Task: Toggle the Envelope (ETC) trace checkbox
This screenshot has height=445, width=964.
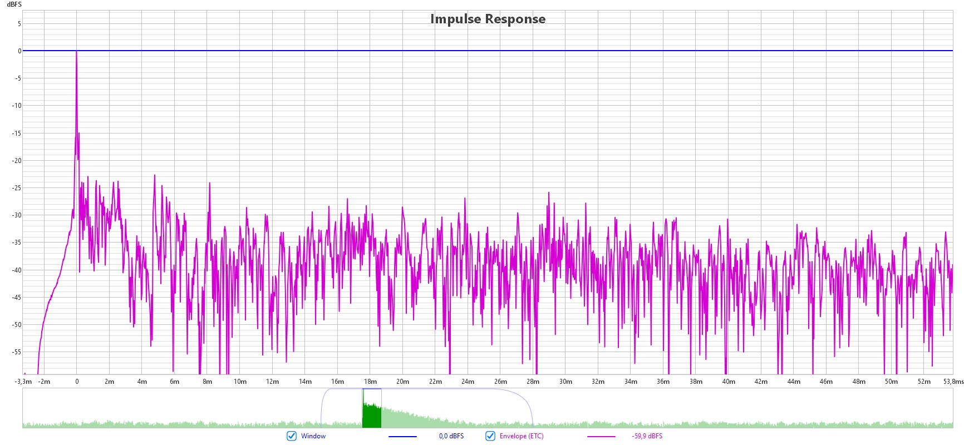Action: (x=490, y=436)
